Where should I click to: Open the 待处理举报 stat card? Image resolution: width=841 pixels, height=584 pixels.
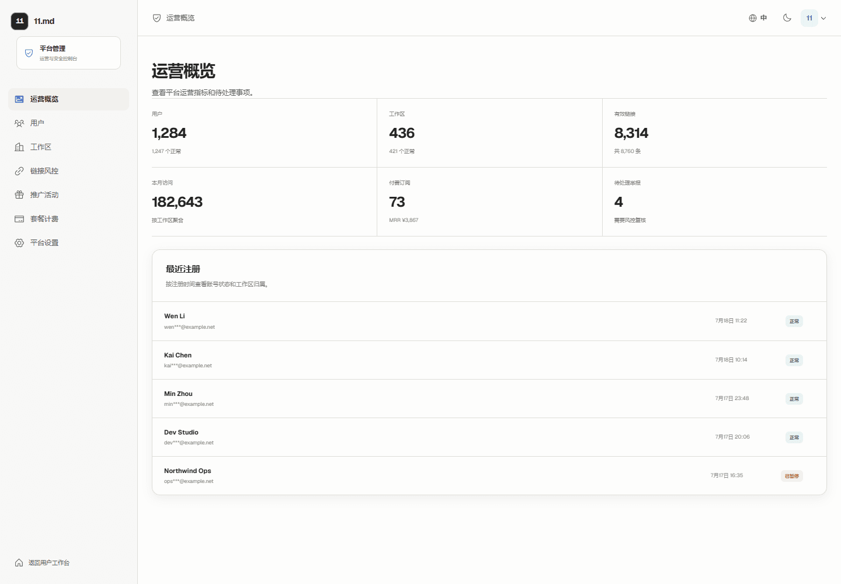point(714,201)
